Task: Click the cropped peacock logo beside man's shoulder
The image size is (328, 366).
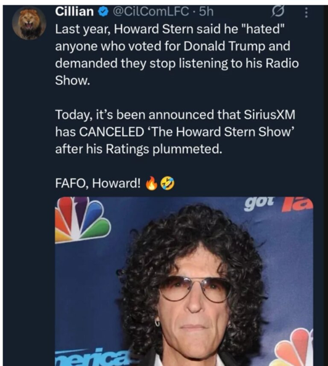Action: click(293, 348)
